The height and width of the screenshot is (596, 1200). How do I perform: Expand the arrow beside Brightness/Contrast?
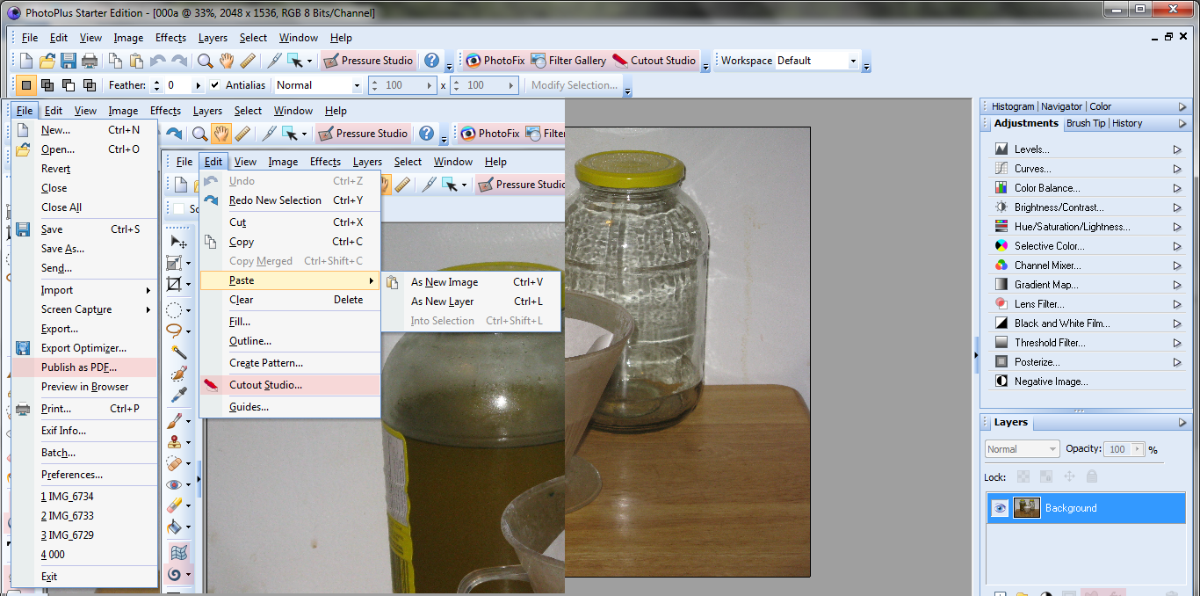click(x=1177, y=207)
